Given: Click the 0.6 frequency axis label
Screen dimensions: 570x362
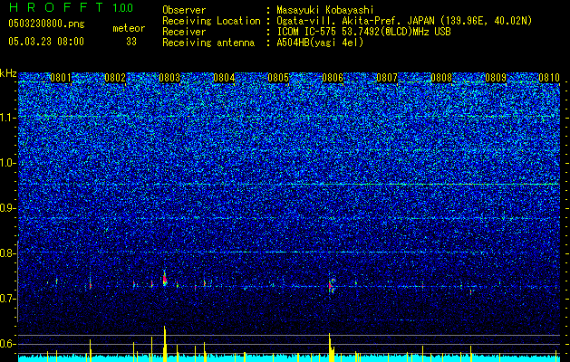Looking at the screenshot, I should [x=7, y=344].
